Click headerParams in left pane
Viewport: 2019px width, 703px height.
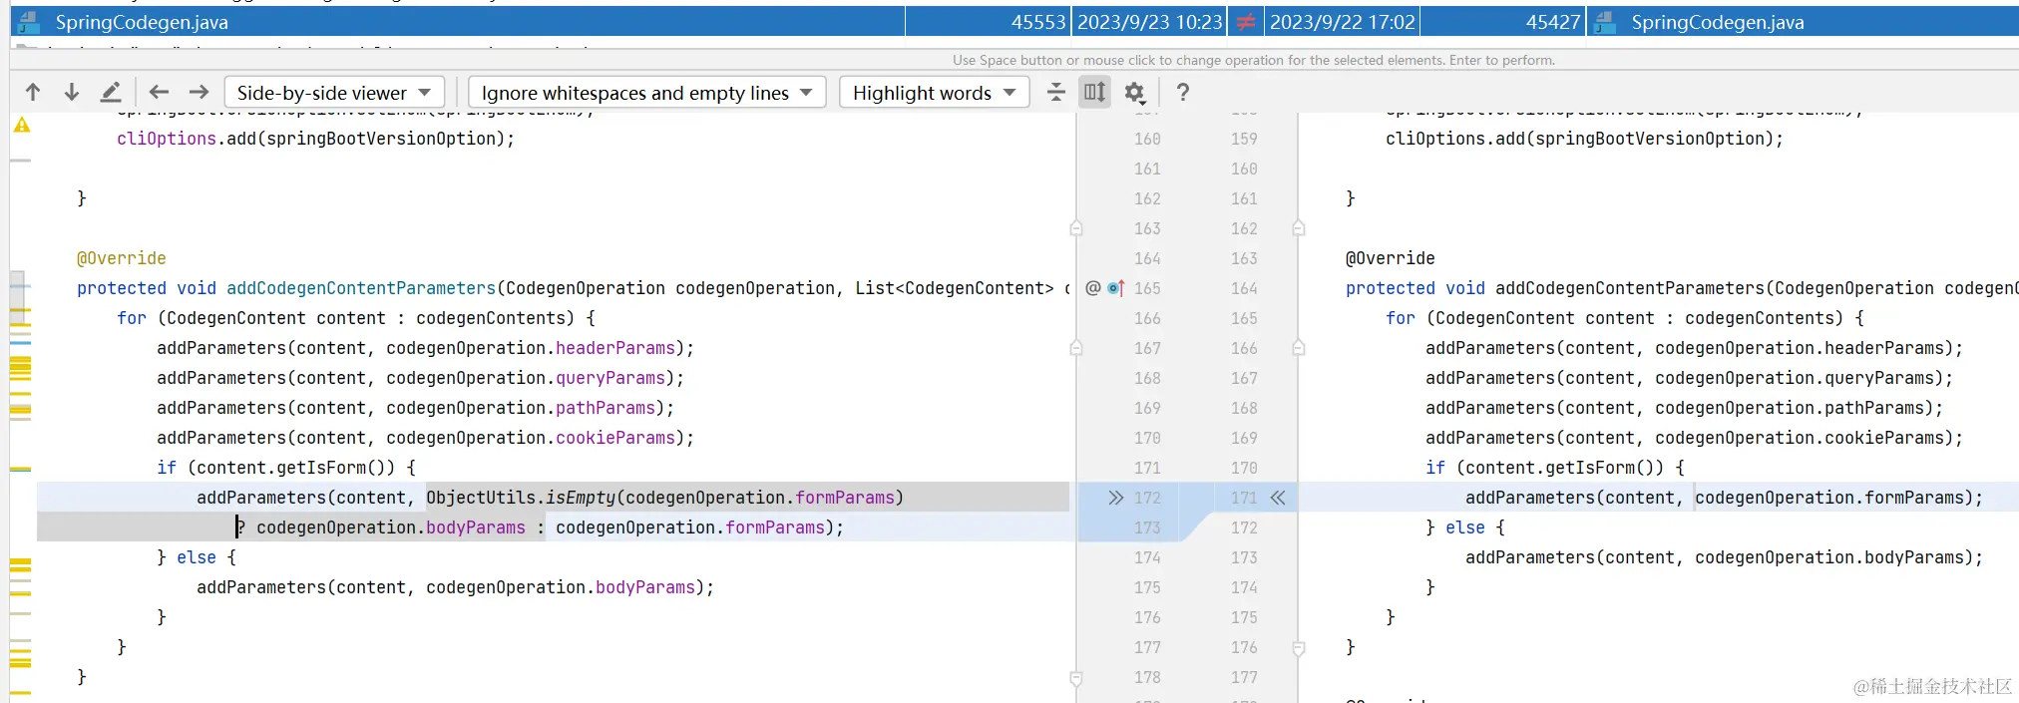coord(615,348)
